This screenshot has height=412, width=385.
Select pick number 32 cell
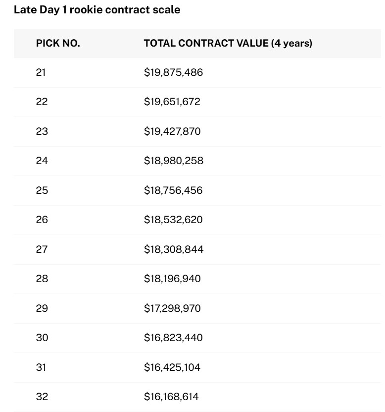click(42, 397)
